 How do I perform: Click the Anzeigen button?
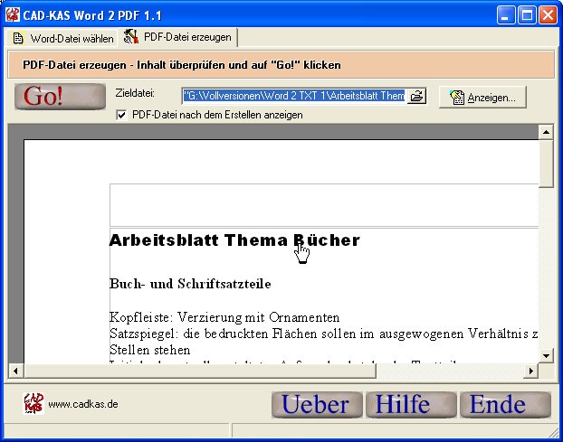482,98
